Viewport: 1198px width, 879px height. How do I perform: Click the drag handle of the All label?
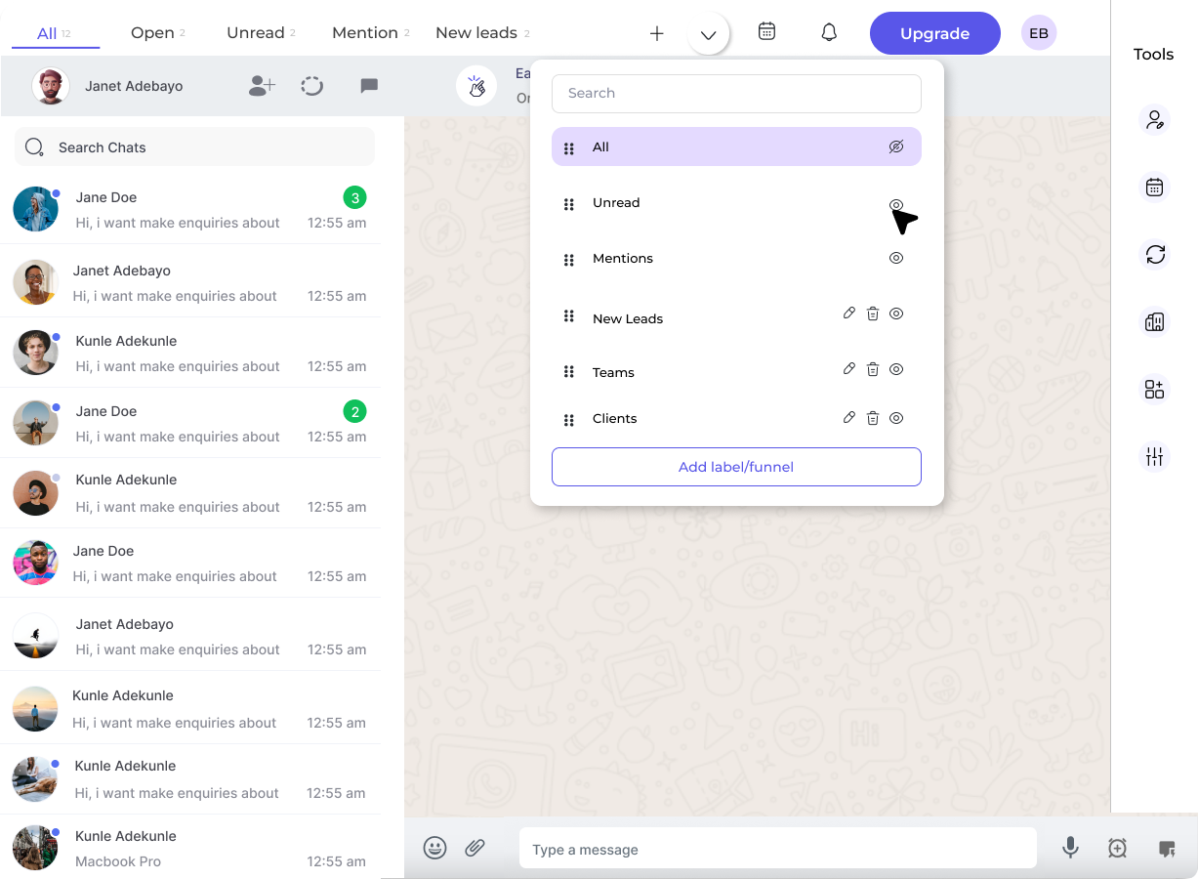coord(569,148)
